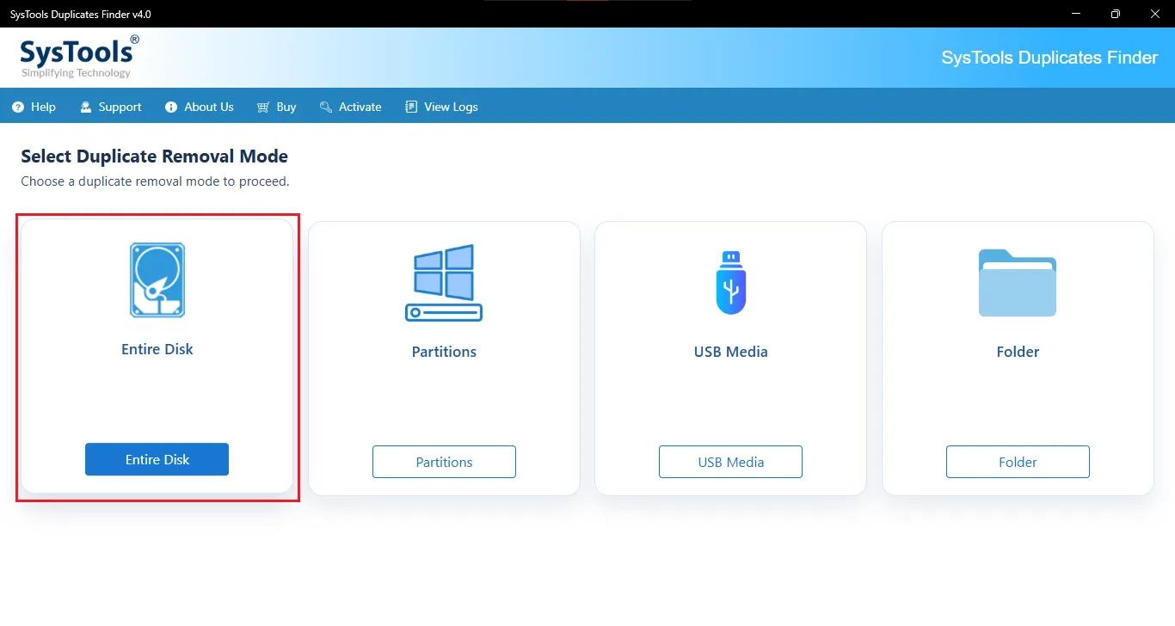1175x626 pixels.
Task: Open the Help menu
Action: click(x=34, y=107)
